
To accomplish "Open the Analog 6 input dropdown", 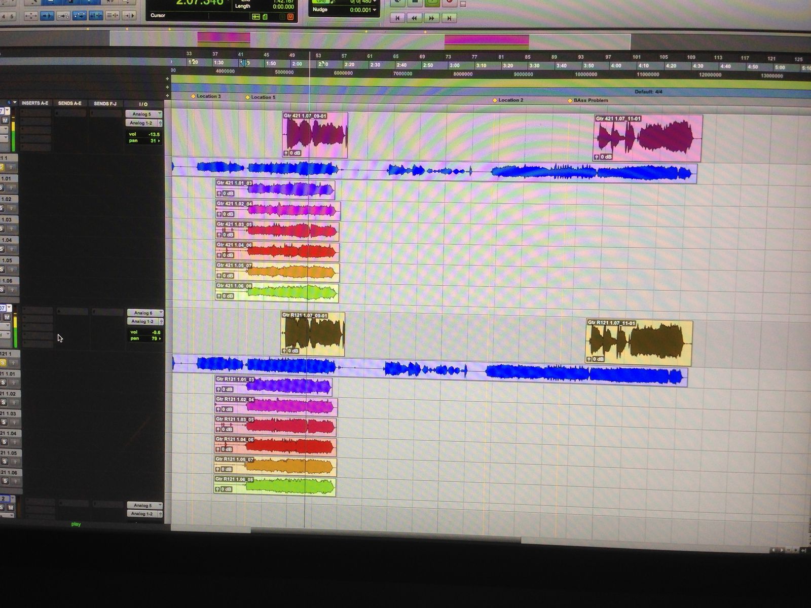I will click(x=145, y=313).
